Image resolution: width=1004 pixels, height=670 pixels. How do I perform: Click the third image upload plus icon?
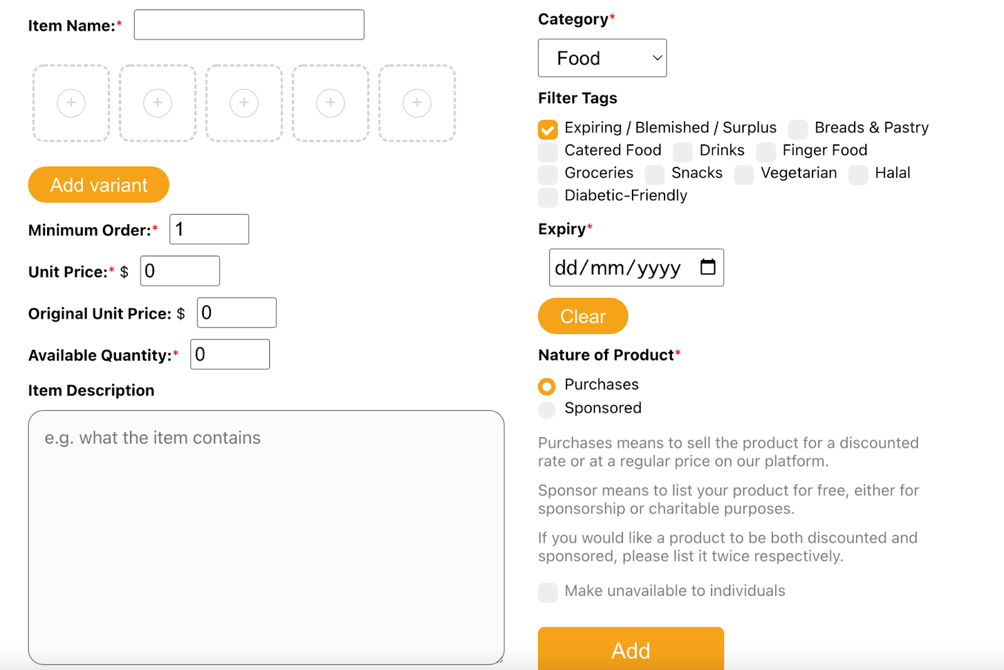click(244, 103)
